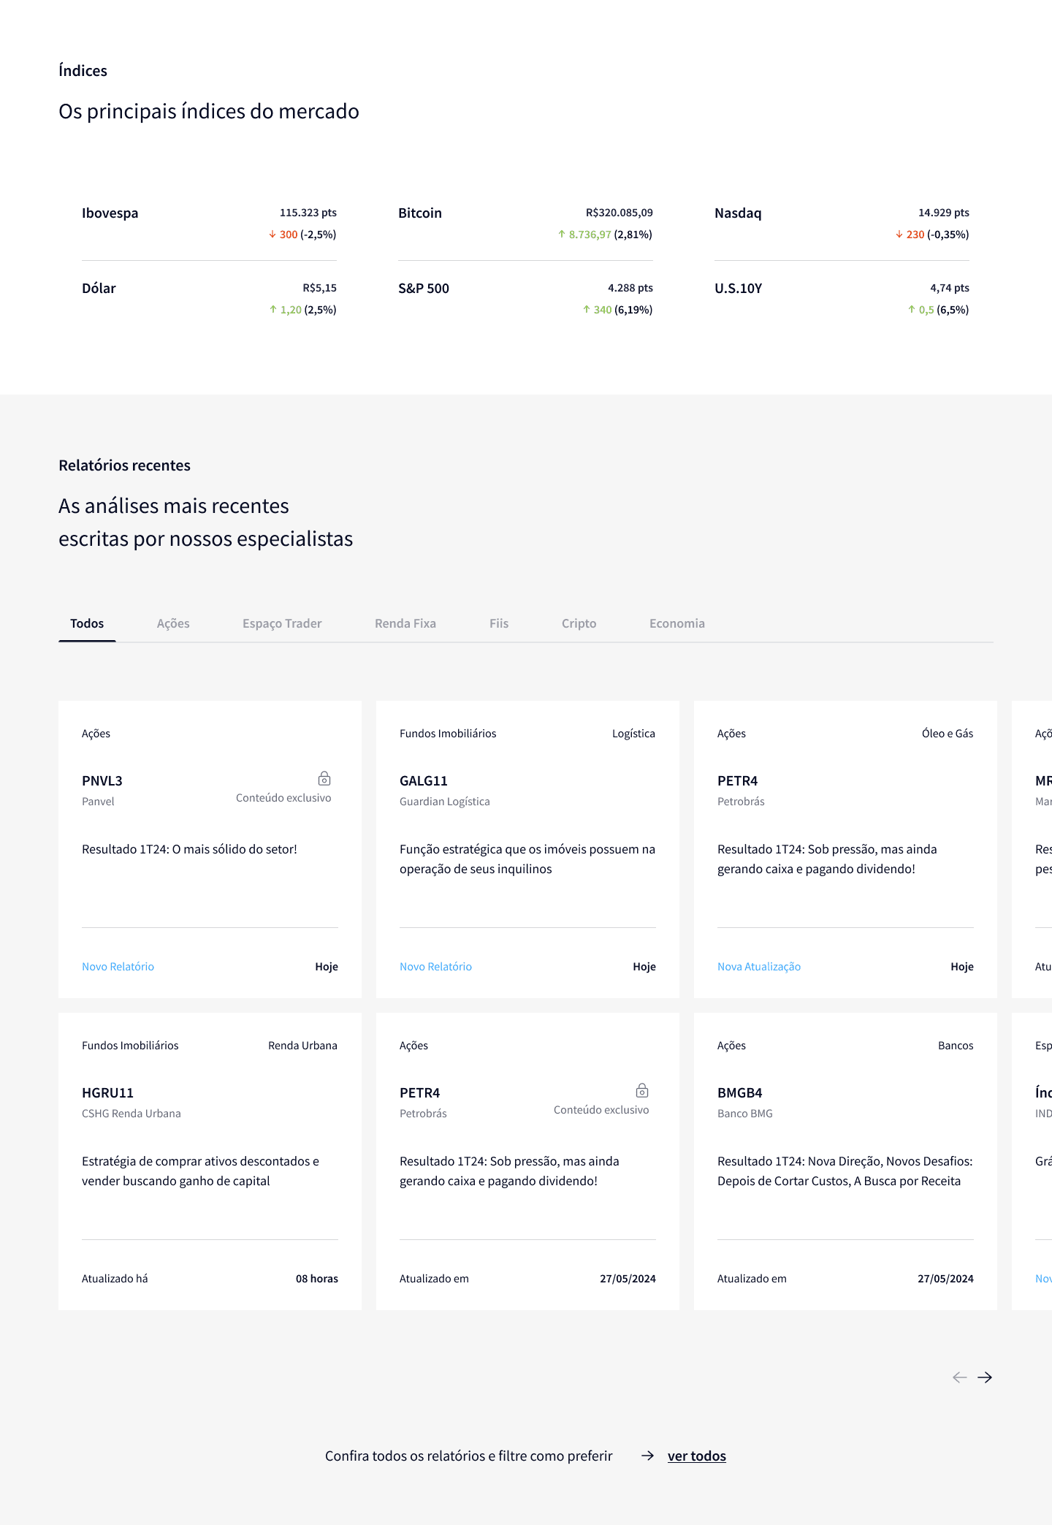The height and width of the screenshot is (1525, 1052).
Task: Click the arrow icon beside ver todos
Action: (647, 1456)
